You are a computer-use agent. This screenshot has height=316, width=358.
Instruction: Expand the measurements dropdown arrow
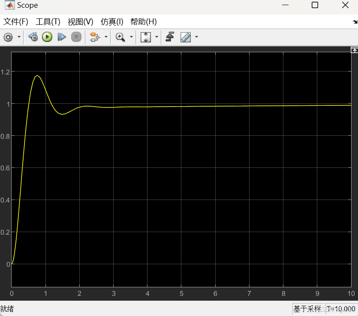click(196, 37)
